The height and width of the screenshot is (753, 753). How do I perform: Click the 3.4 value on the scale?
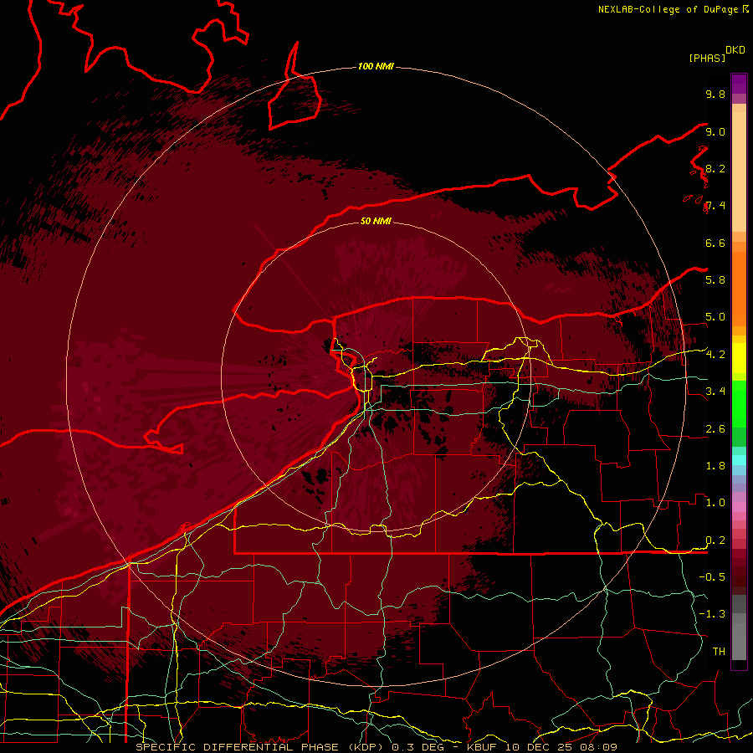(x=715, y=391)
